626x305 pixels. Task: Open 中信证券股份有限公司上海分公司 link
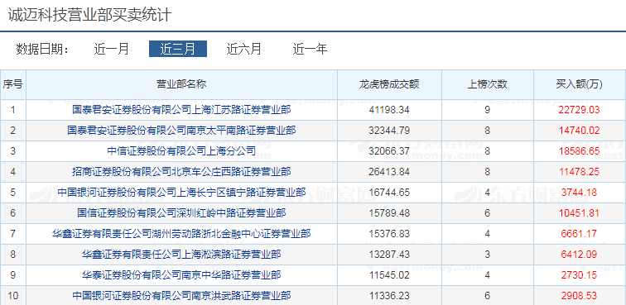[x=181, y=151]
